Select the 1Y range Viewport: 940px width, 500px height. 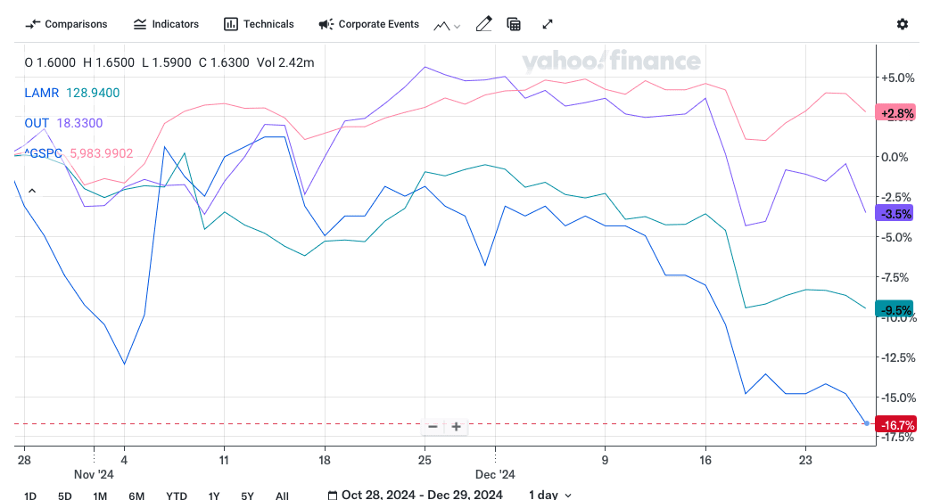click(214, 496)
